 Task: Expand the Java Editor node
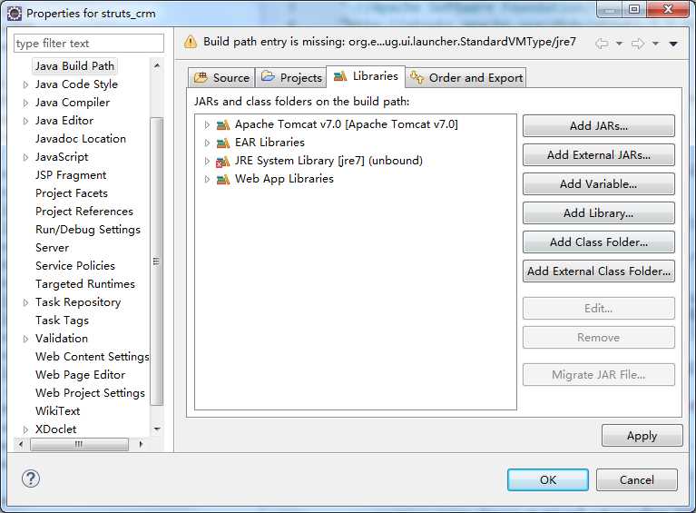click(x=25, y=121)
